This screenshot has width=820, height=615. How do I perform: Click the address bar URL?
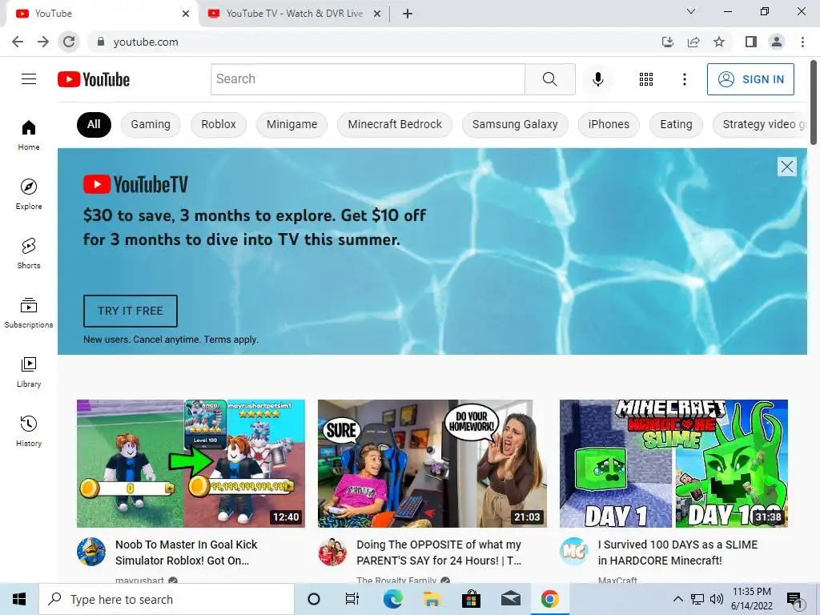pyautogui.click(x=146, y=42)
